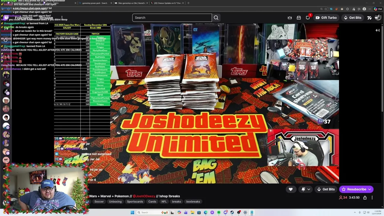
Task: Go to Twitch Browse page
Action: [x=46, y=18]
